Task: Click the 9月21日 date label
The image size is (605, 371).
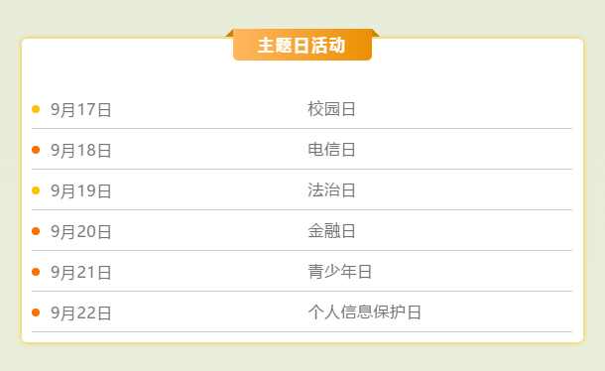Action: [x=81, y=273]
